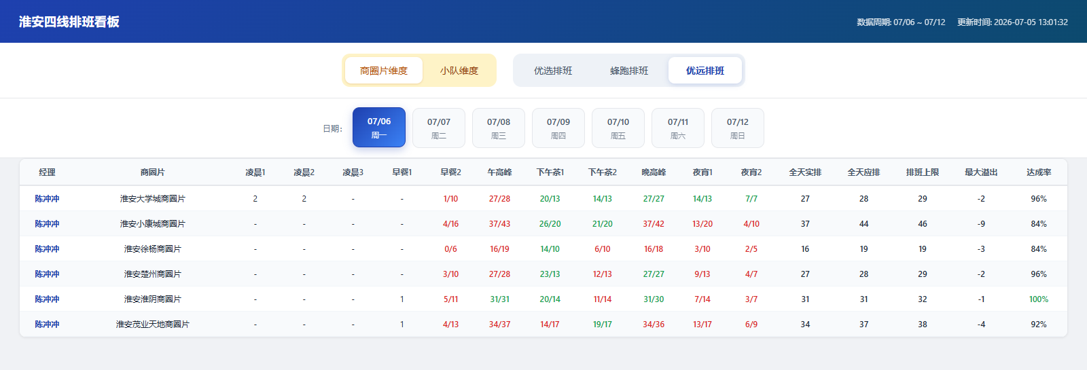Choose date 07/07 周二
The height and width of the screenshot is (370, 1087).
click(x=439, y=128)
